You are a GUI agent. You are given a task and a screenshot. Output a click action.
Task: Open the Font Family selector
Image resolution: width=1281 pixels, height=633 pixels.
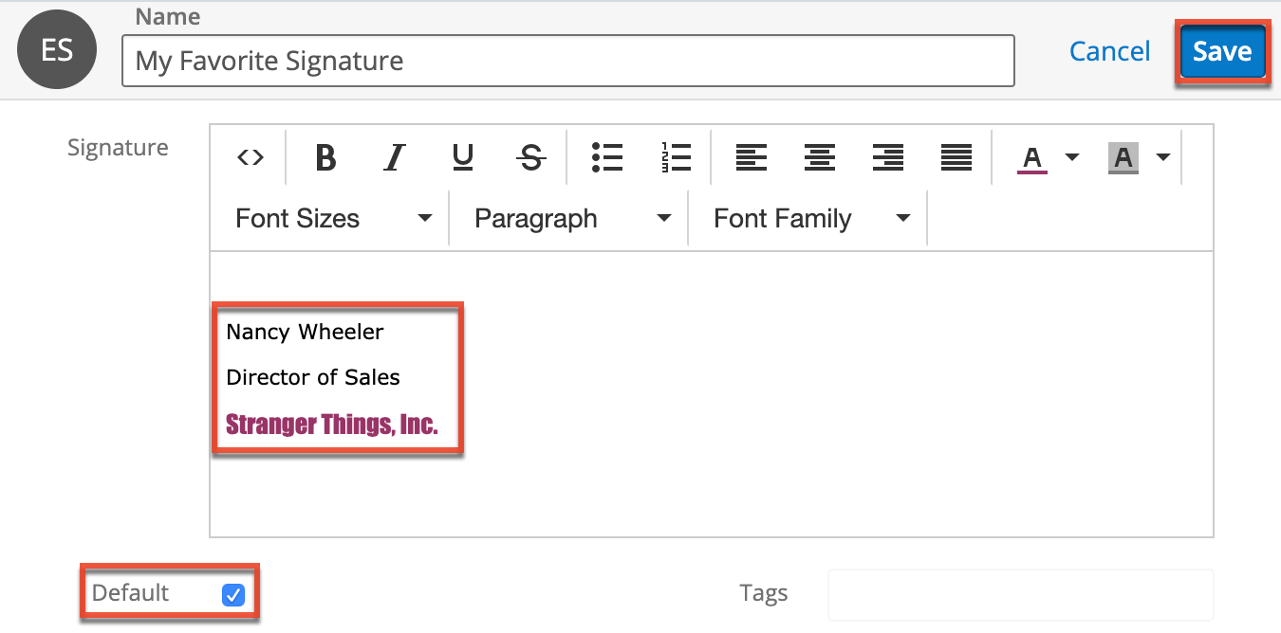[808, 218]
